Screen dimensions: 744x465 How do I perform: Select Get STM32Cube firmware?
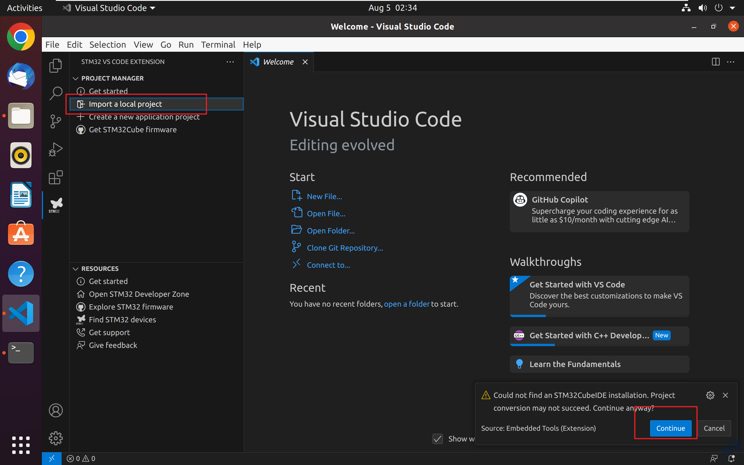[x=156, y=130]
